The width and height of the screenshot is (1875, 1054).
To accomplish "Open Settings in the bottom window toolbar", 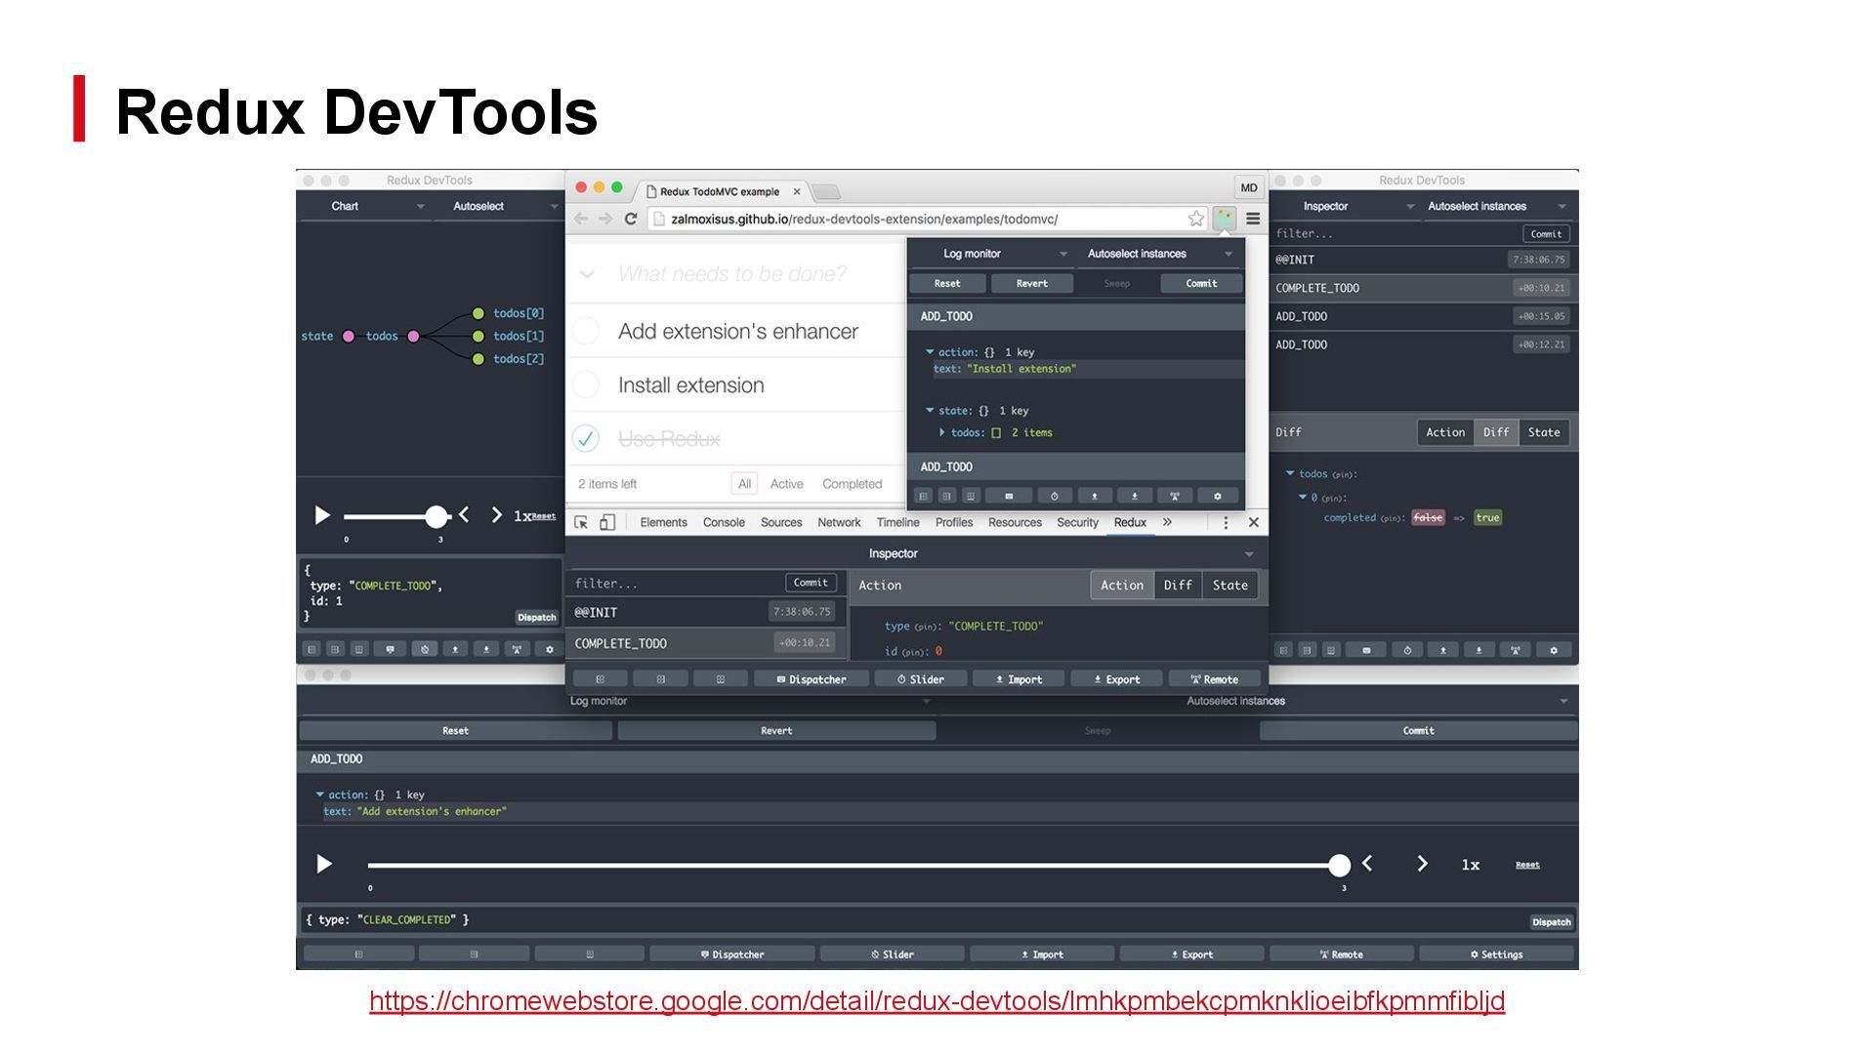I will (1496, 954).
